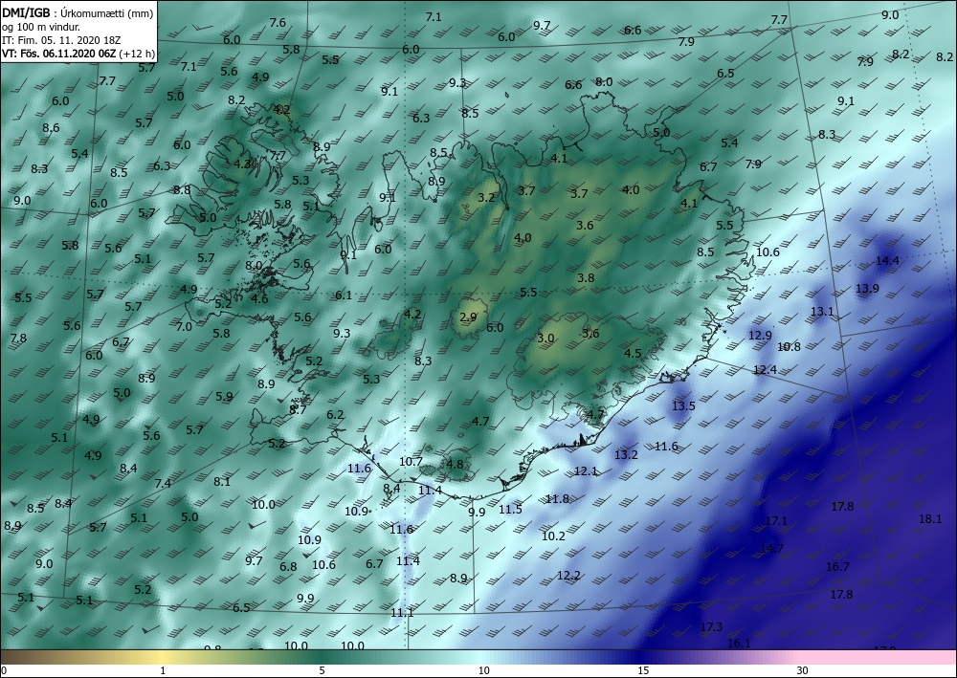957x678 pixels.
Task: Click the map value "12.9"
Action: 760,336
